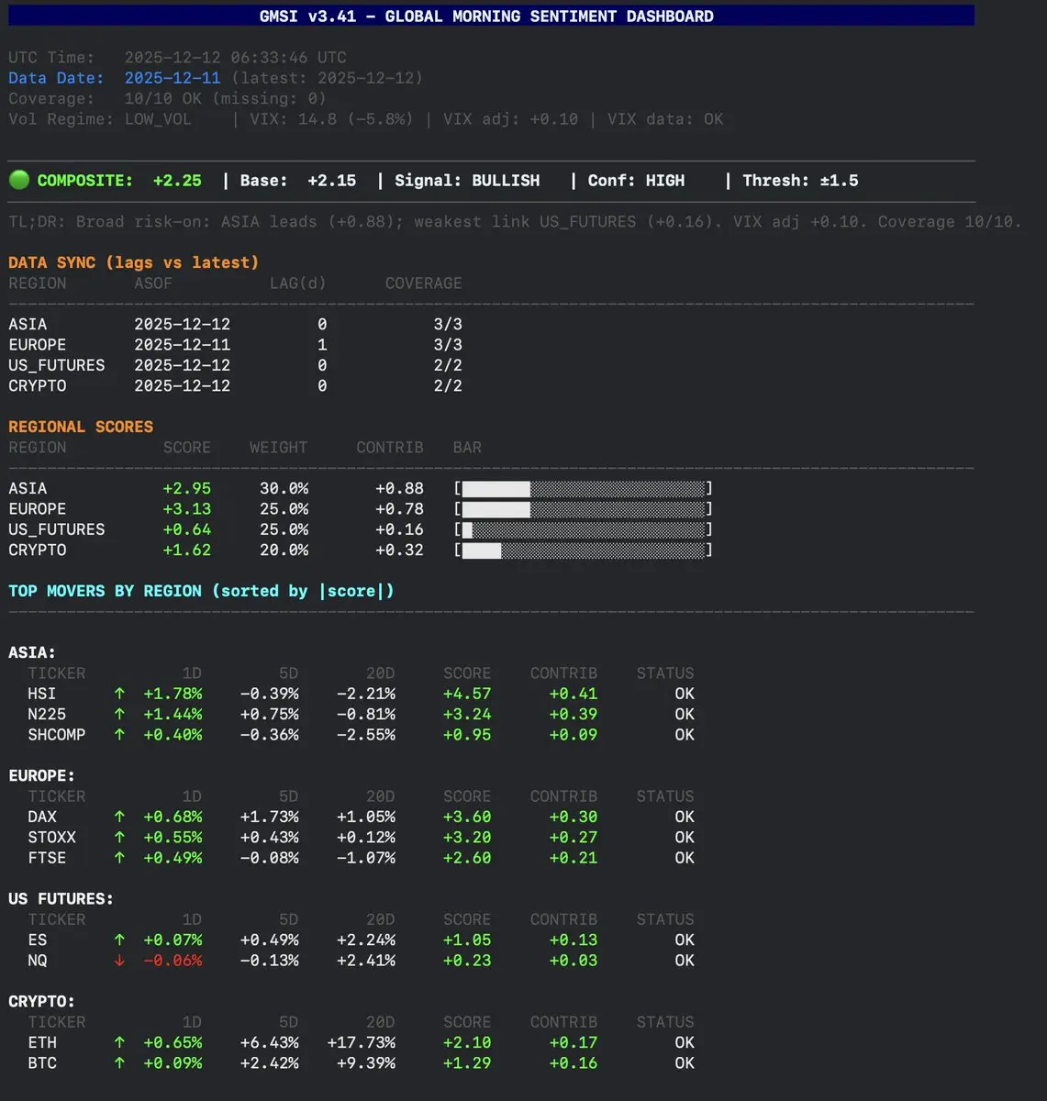Viewport: 1047px width, 1101px height.
Task: Click the green up arrow for ES
Action: [x=119, y=940]
